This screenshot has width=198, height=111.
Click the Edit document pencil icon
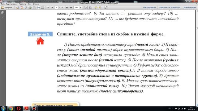[26, 7]
